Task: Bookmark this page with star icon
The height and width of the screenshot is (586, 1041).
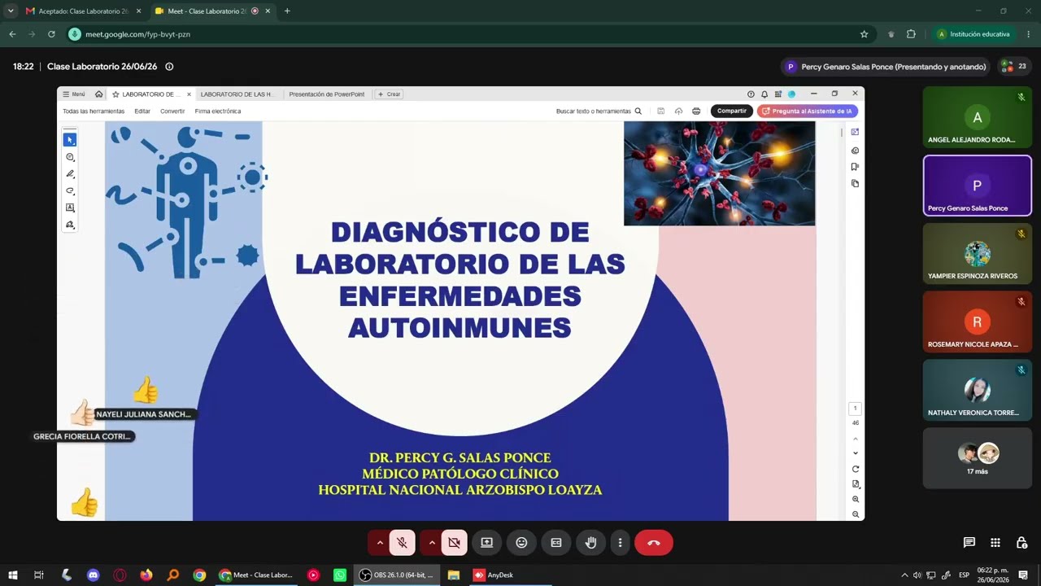Action: point(864,34)
